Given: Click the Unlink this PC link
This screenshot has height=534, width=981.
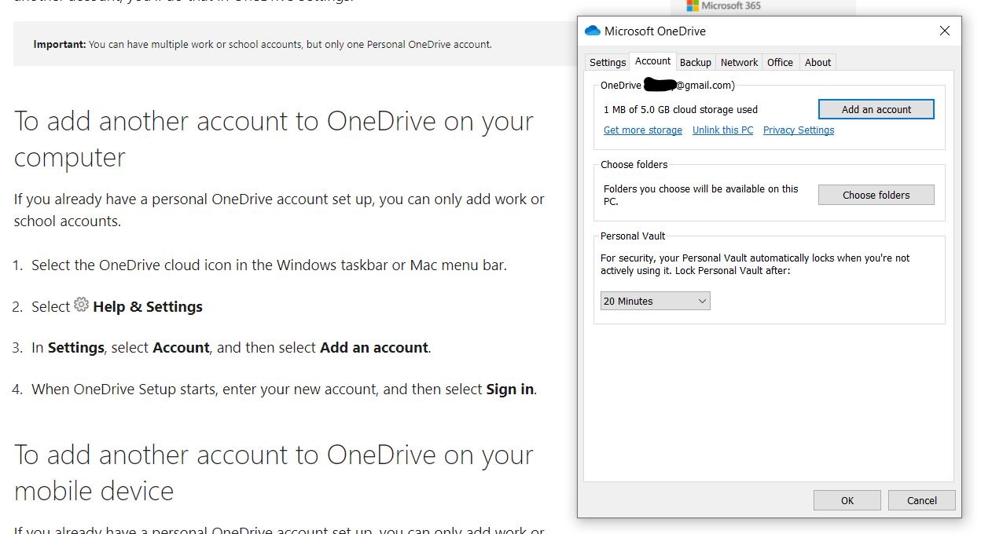Looking at the screenshot, I should point(722,130).
